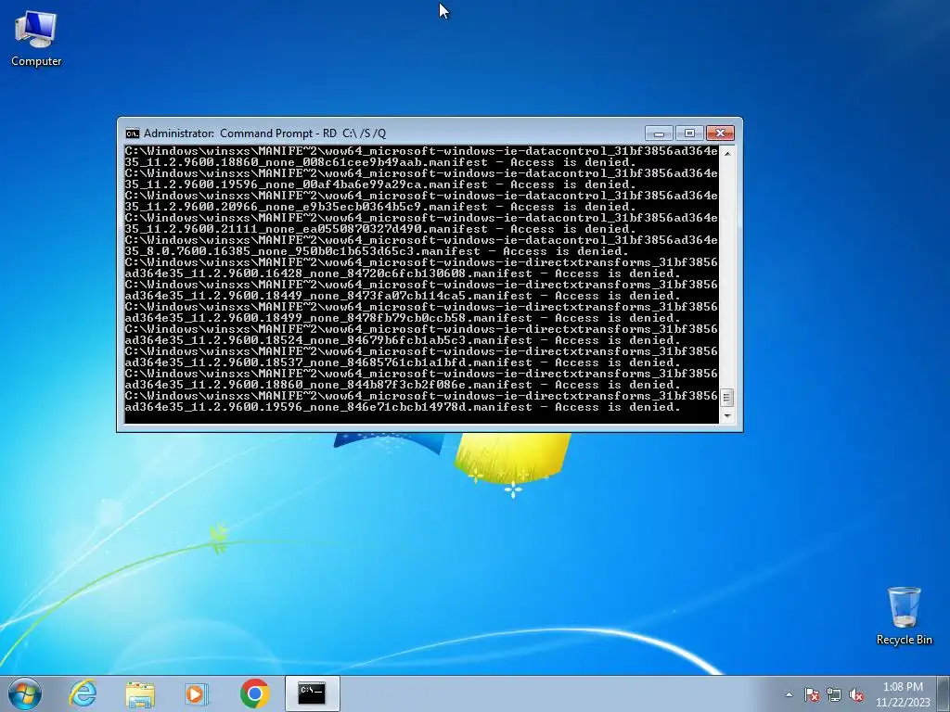Image resolution: width=950 pixels, height=712 pixels.
Task: Open the Recycle Bin icon
Action: (x=904, y=617)
